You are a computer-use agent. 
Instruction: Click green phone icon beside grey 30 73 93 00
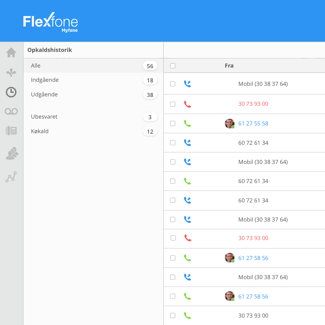pyautogui.click(x=188, y=316)
